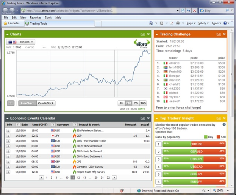This screenshot has width=236, height=195.
Task: Click the red Stop loading icon
Action: pos(194,11)
